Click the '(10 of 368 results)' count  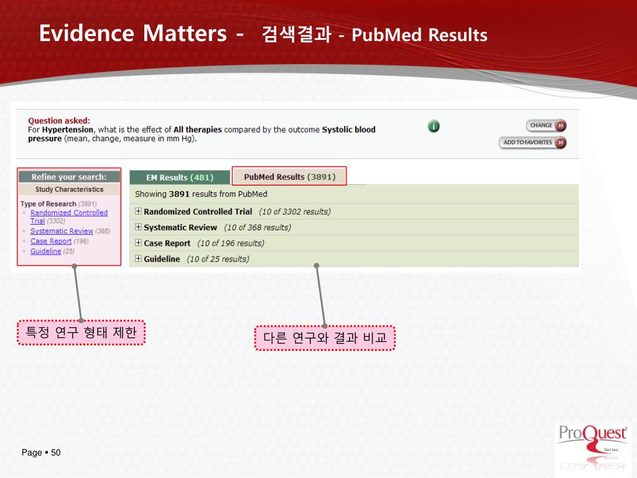click(258, 228)
